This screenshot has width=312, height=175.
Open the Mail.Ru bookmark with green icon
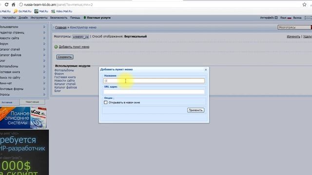click(41, 11)
